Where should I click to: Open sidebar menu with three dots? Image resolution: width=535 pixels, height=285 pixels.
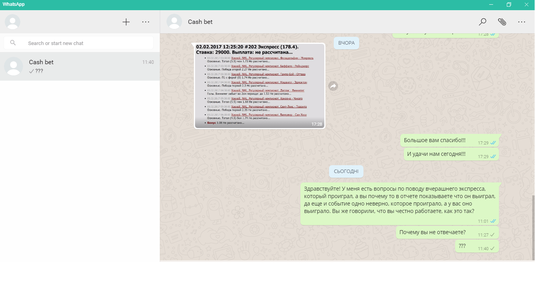coord(146,22)
